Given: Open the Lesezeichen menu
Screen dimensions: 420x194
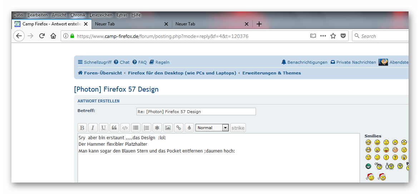Looking at the screenshot, I should click(x=101, y=15).
